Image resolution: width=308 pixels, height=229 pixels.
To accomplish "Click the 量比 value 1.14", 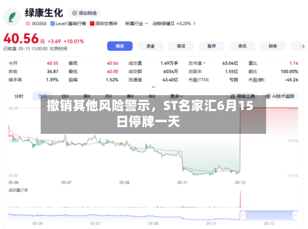I will point(294,63).
